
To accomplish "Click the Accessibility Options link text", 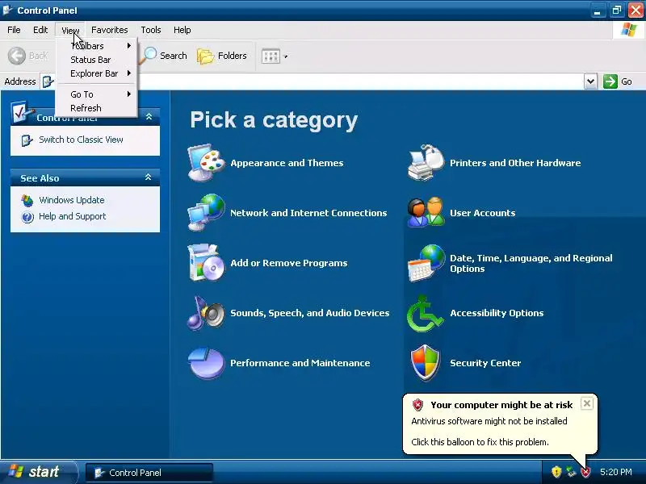I will point(497,313).
